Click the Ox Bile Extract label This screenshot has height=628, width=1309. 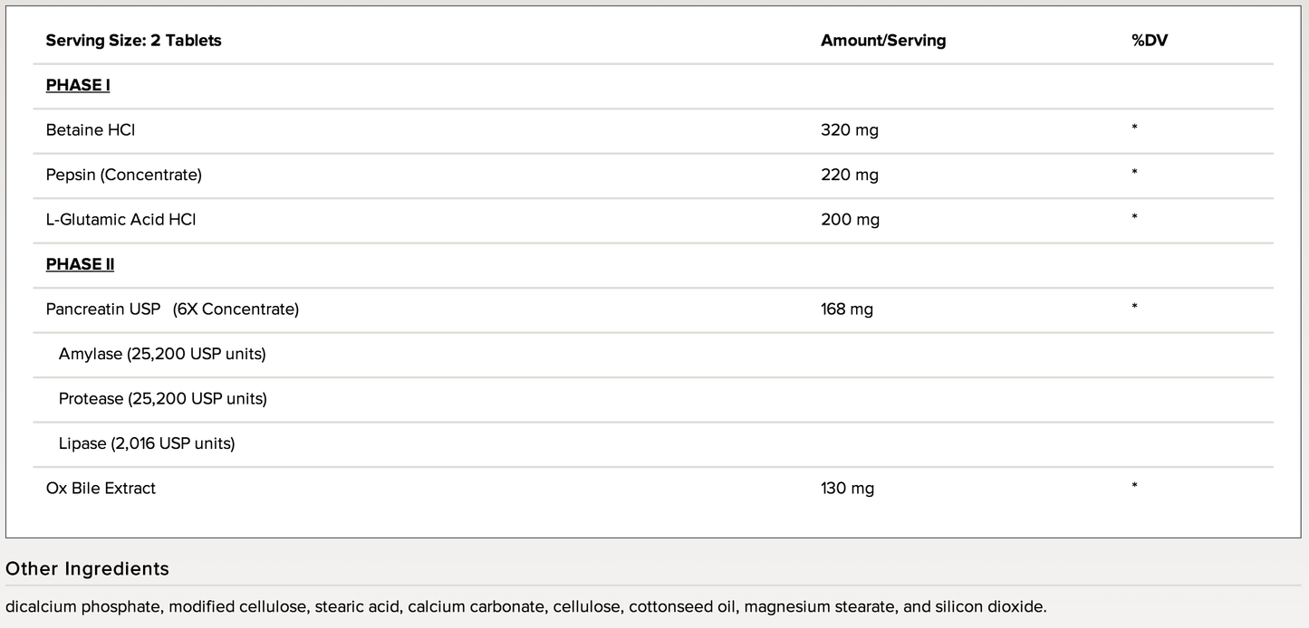coord(101,489)
